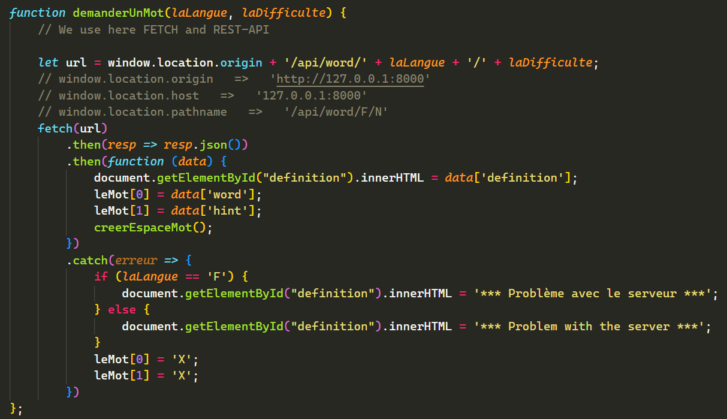This screenshot has height=419, width=727.
Task: Click the 'if' keyword testing laLangue
Action: coord(101,276)
